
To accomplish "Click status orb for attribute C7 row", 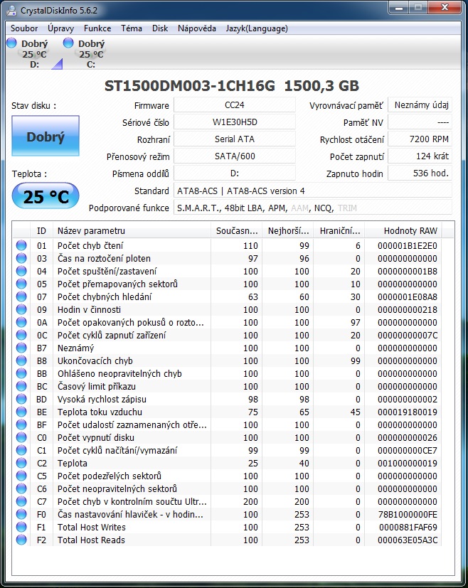I will [x=21, y=501].
